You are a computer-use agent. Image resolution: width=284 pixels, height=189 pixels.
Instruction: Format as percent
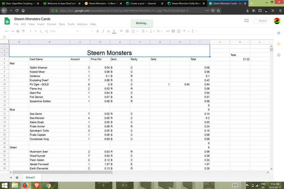(35, 31)
